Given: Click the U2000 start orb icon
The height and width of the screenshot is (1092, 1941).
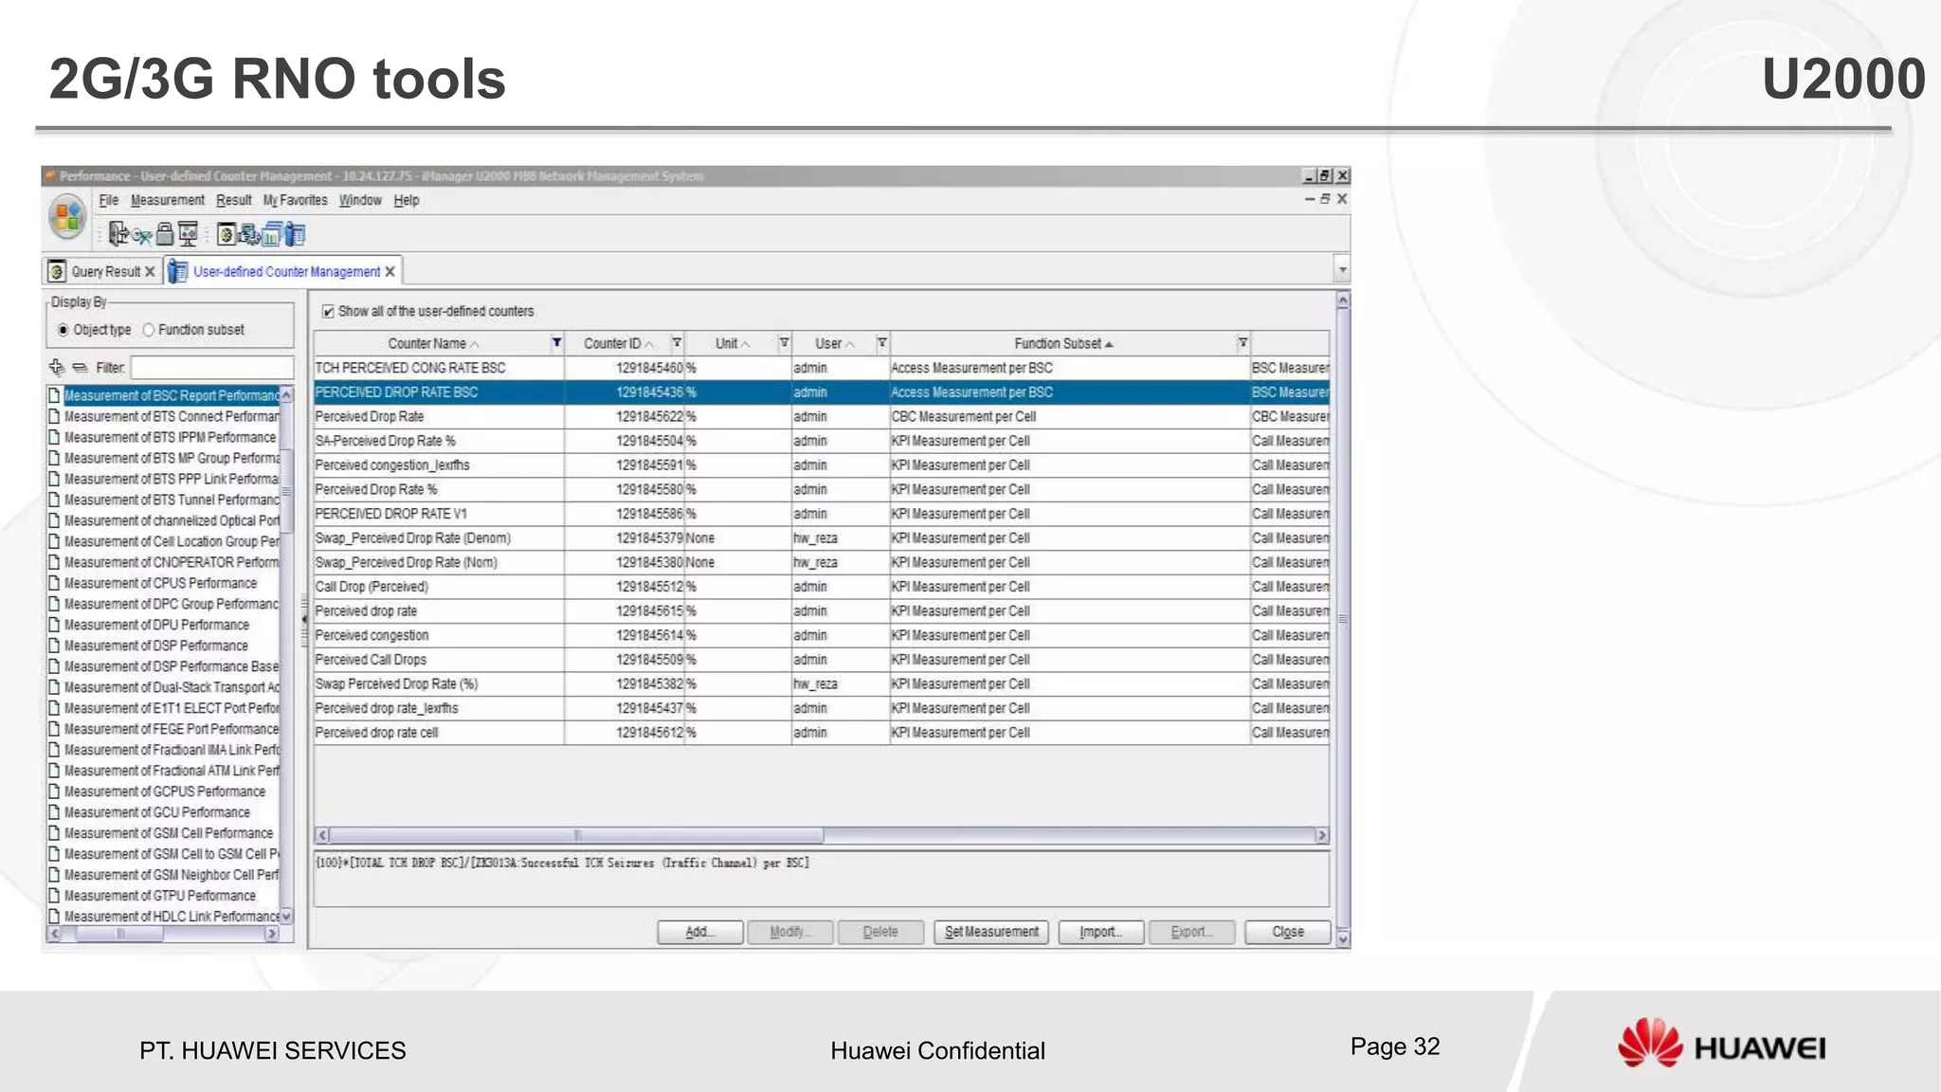Looking at the screenshot, I should (67, 217).
